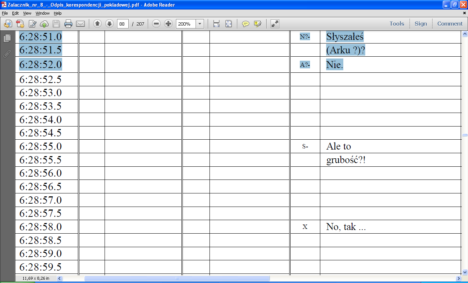The image size is (468, 283).
Task: Click the horizontal scrollbar right arrow
Action: [458, 278]
